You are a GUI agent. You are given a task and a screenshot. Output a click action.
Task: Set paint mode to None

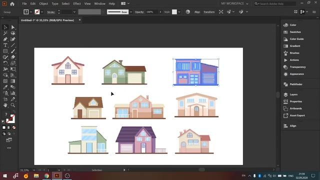coord(14,127)
